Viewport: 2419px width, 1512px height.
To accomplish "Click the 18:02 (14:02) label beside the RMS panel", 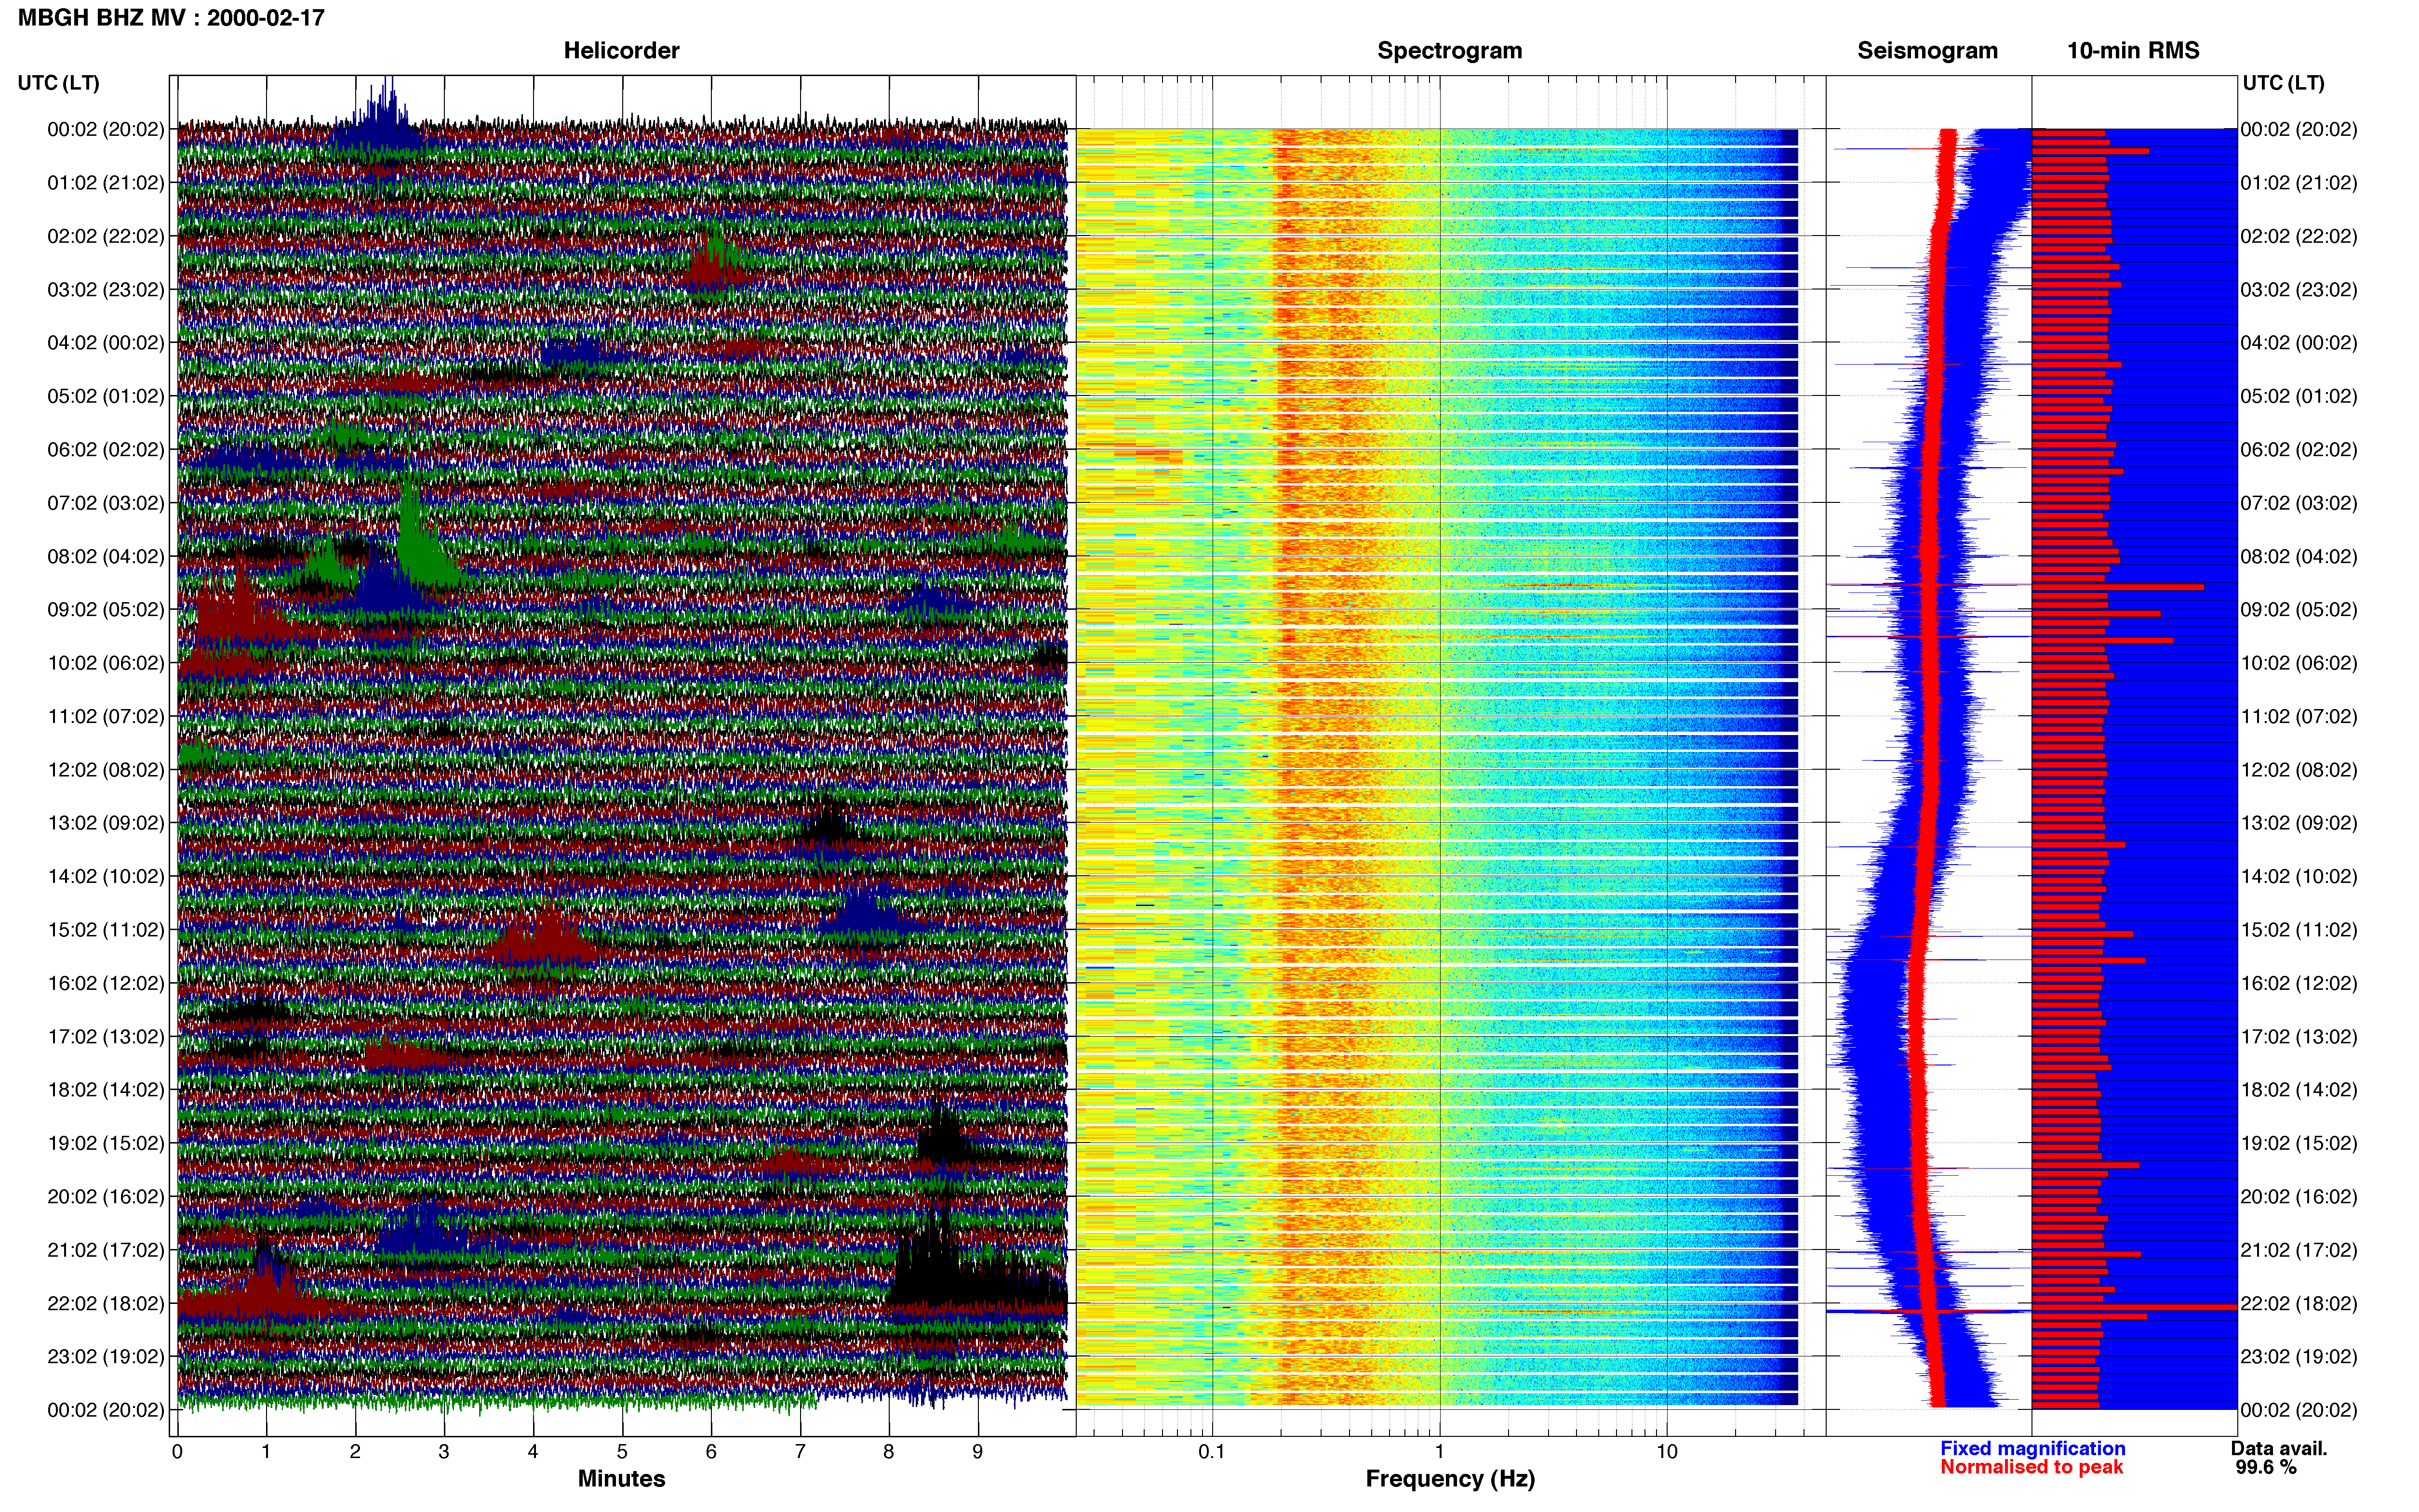I will pyautogui.click(x=2299, y=1090).
